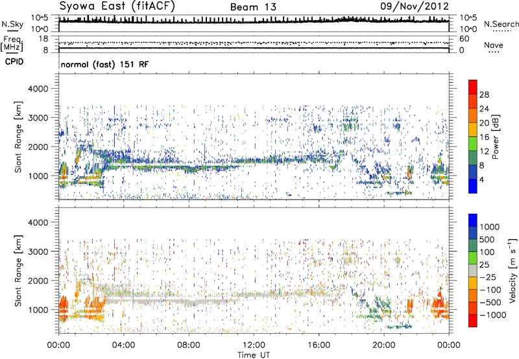Click the 'CPID' label

[14, 62]
